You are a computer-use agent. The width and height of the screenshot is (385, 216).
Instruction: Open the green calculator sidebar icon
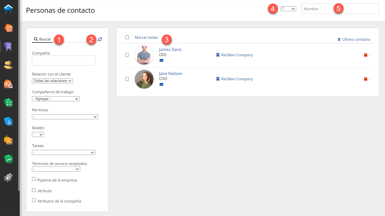[x=8, y=103]
